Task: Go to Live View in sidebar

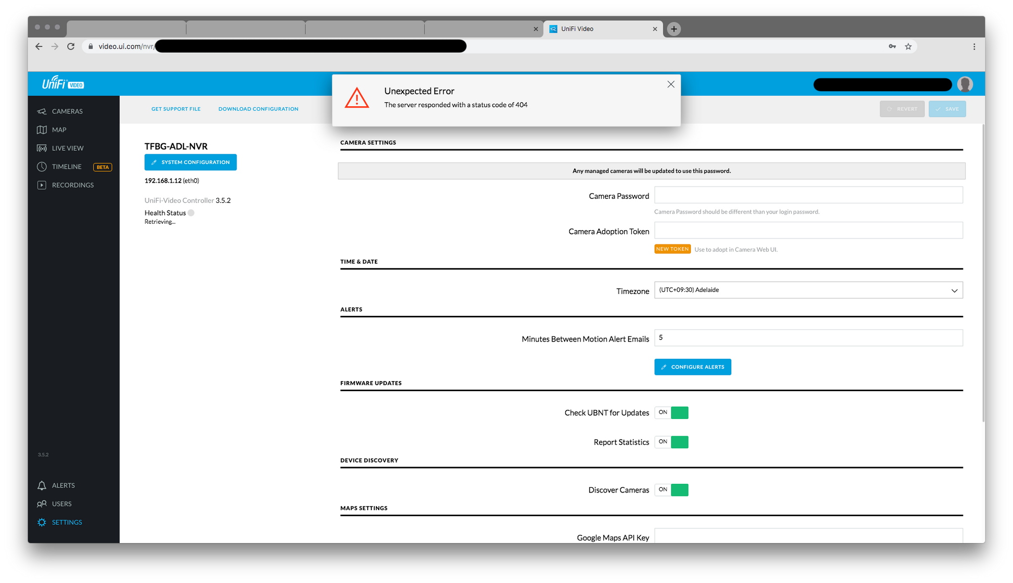Action: pyautogui.click(x=67, y=148)
